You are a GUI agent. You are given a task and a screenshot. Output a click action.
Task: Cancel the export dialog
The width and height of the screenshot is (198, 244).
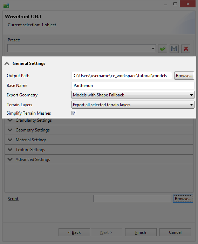tap(175, 232)
